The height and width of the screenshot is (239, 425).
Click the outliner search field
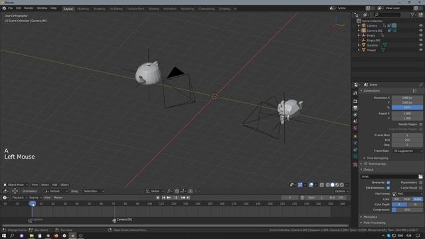coord(387,15)
